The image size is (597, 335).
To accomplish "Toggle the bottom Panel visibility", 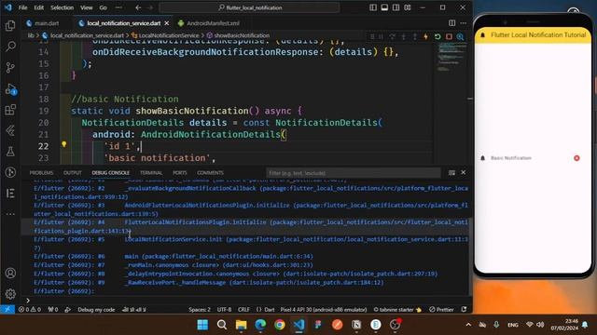I will click(384, 7).
